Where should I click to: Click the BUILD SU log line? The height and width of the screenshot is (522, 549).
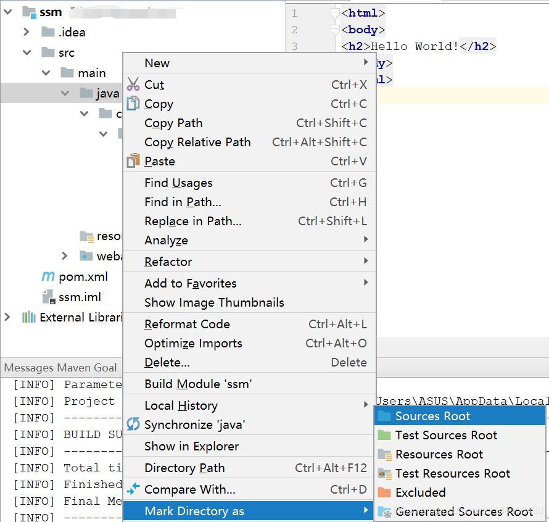click(68, 434)
